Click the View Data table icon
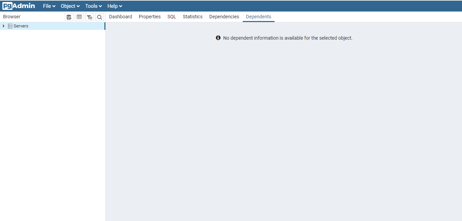This screenshot has width=462, height=221. (x=79, y=17)
